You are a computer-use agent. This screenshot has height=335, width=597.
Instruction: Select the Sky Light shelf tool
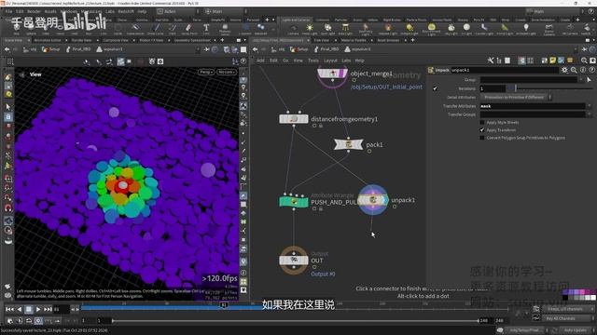pos(451,29)
